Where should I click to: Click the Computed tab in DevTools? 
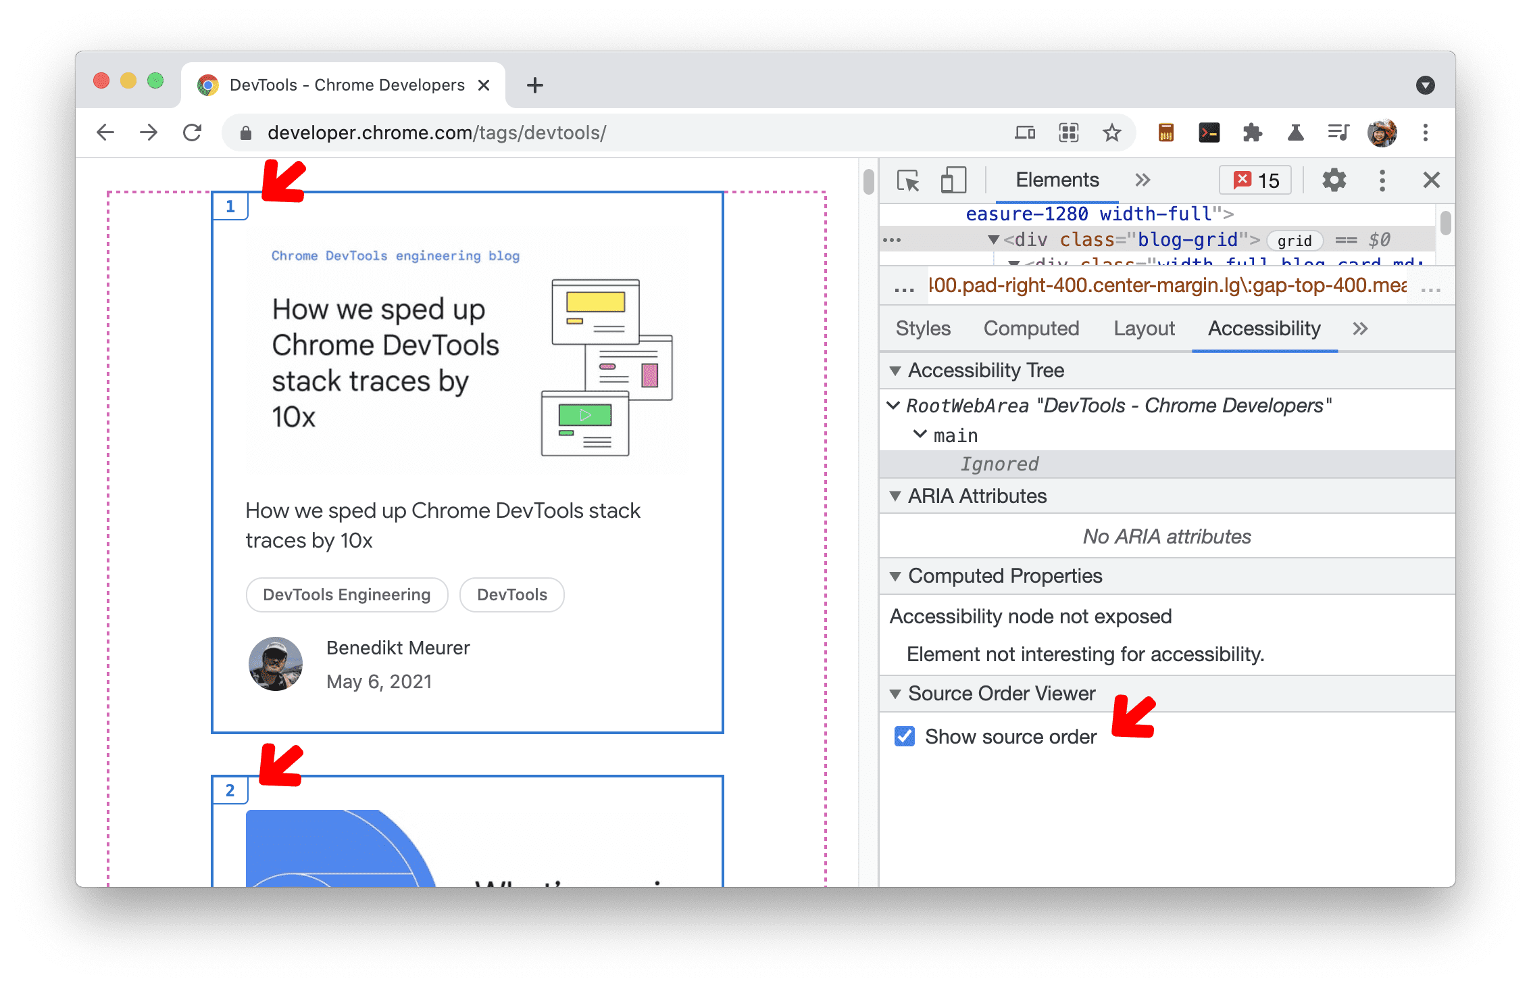(1030, 327)
